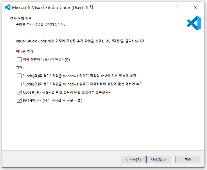Image resolution: width=207 pixels, height=170 pixels.
Task: Check "Code(으)로 열기" for Explorer 디렉터리 context menu
Action: click(19, 84)
